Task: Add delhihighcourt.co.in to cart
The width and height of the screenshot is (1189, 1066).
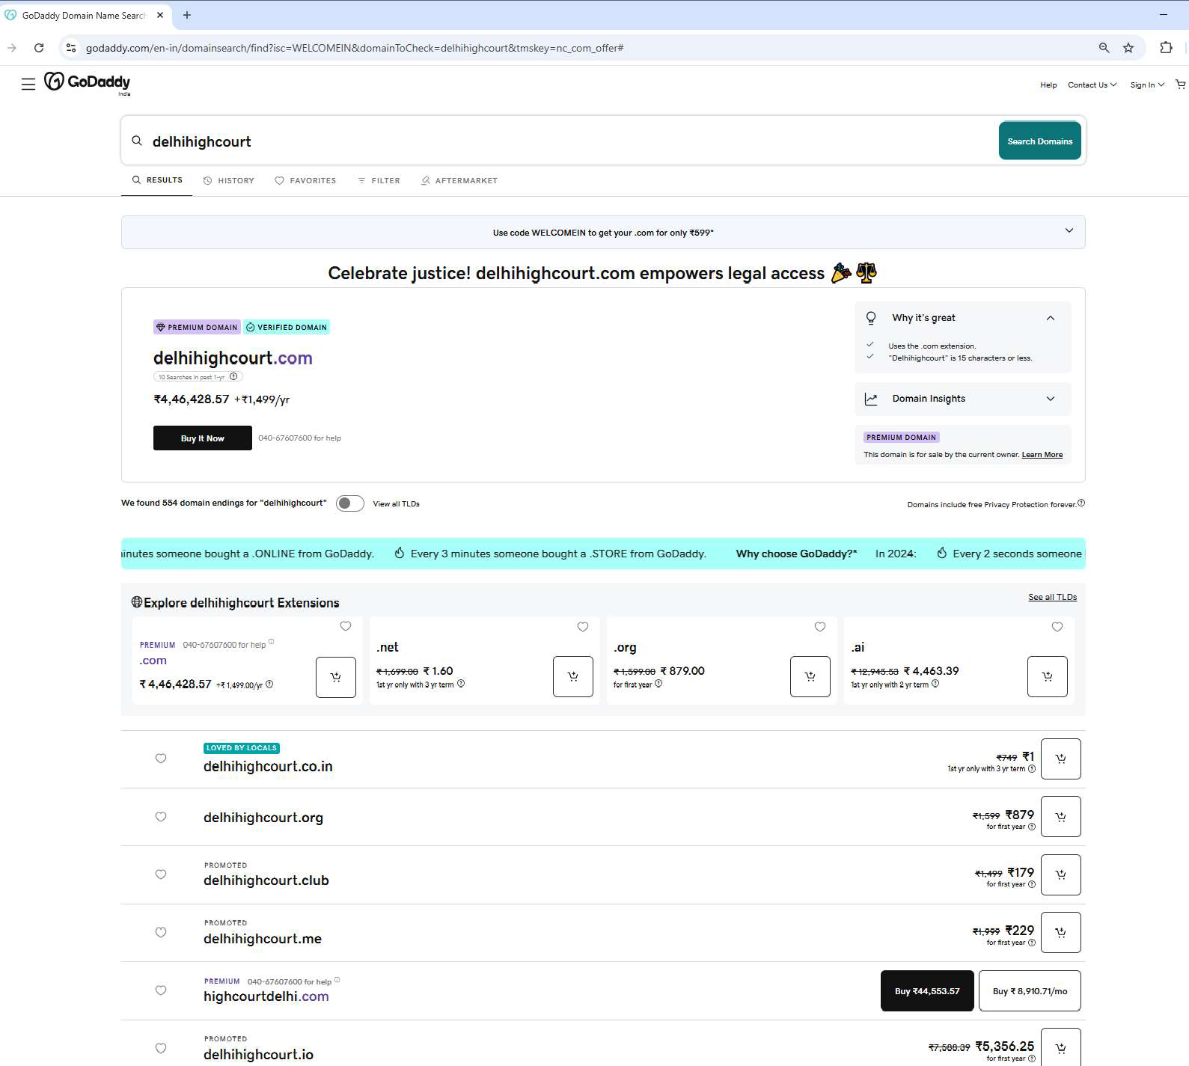Action: click(1061, 759)
